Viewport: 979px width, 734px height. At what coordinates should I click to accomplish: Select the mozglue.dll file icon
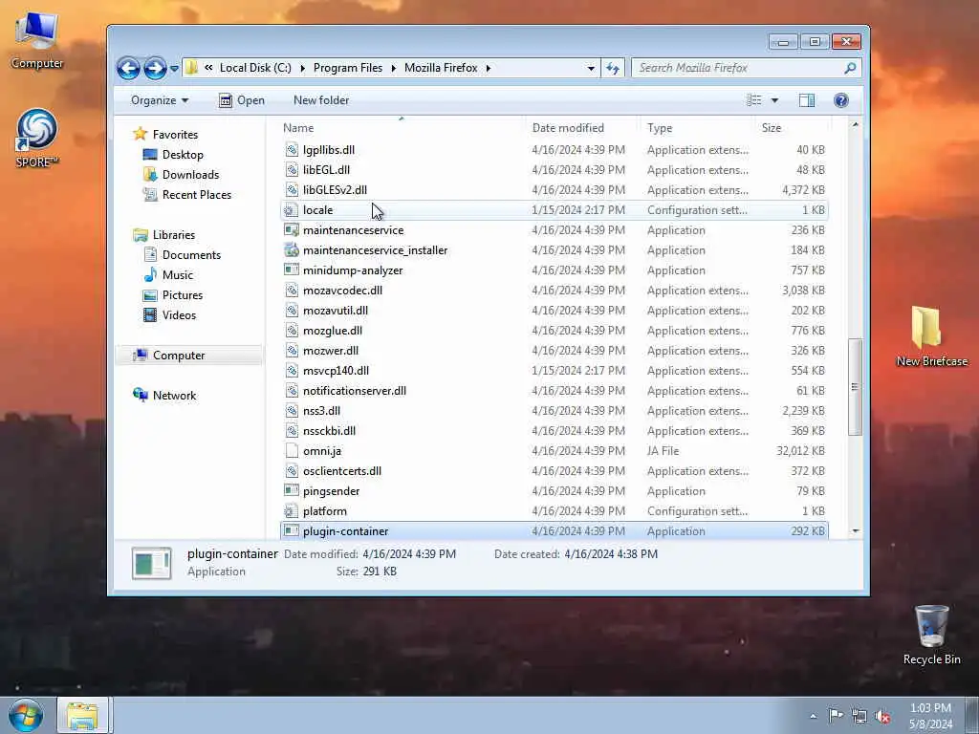pyautogui.click(x=291, y=331)
